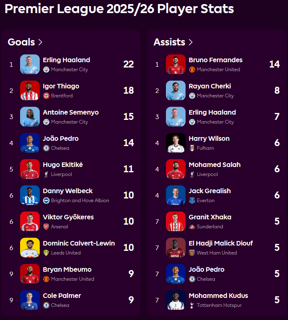Click Tottenham Hotspur crest under Mohammed Kudus

tap(192, 305)
